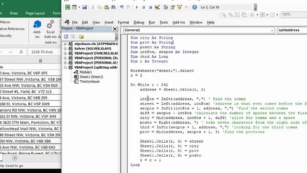Stop the macro with the Reset icon
This screenshot has width=307, height=173.
pyautogui.click(x=150, y=7)
